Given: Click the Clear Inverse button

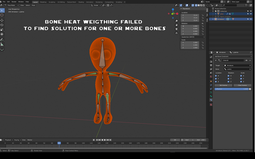Looking at the screenshot, I should click(242, 85).
